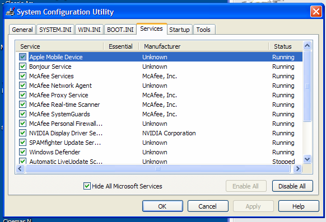Toggle Automatic LiveUpdate Scheduler checkbox

(22, 161)
